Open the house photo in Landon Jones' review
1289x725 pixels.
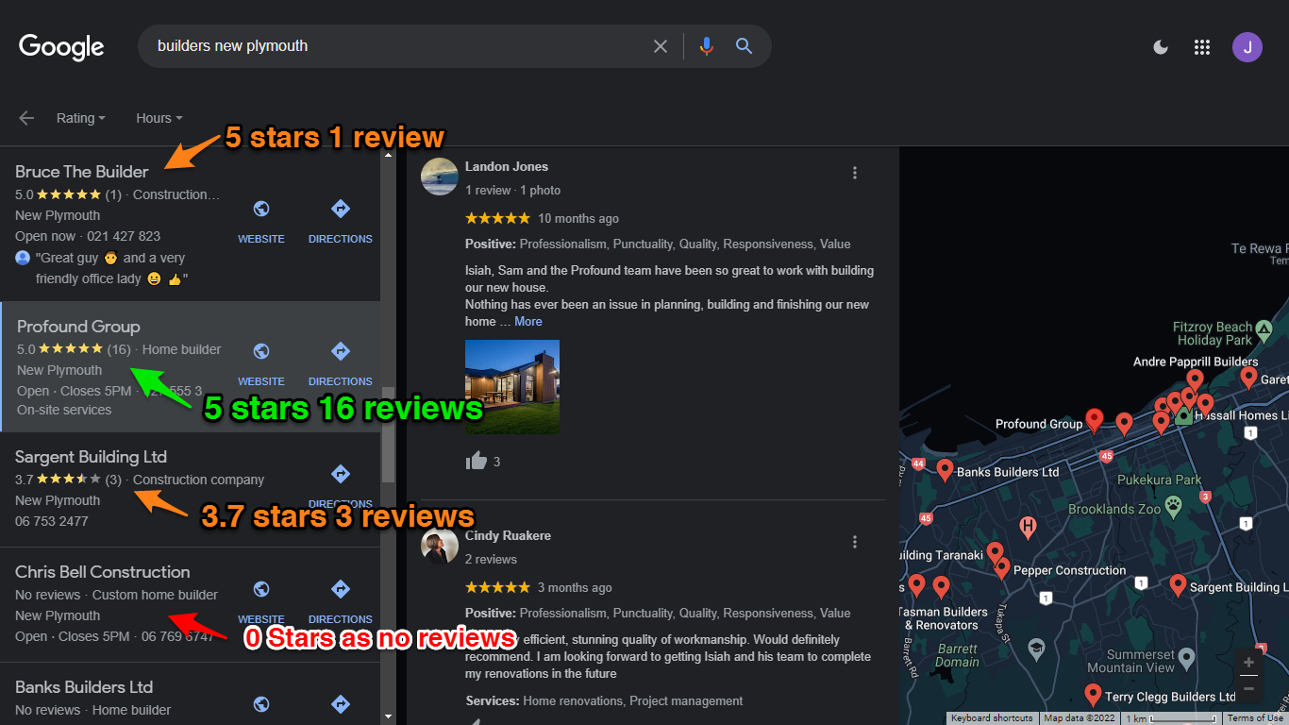pyautogui.click(x=512, y=387)
